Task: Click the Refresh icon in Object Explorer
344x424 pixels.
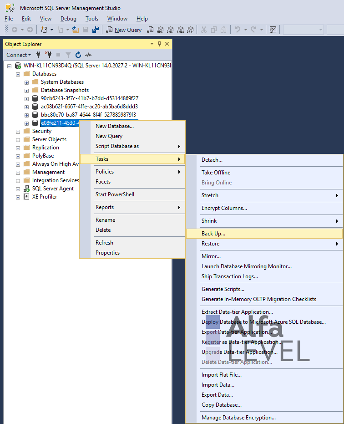Action: tap(78, 55)
